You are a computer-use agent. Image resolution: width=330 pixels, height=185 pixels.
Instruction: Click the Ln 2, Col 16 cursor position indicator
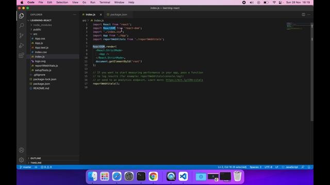[x=232, y=167]
